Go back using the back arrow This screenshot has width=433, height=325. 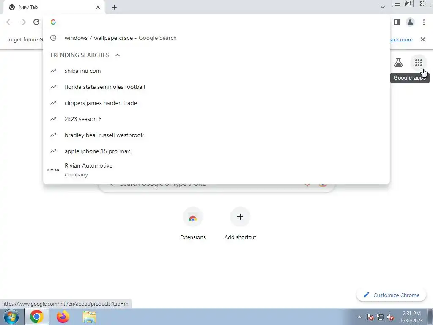click(9, 22)
